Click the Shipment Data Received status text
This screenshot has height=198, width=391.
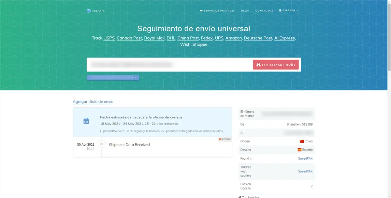[x=129, y=145]
